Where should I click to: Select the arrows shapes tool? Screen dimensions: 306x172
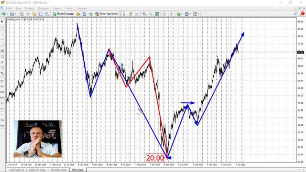[x=2, y=73]
